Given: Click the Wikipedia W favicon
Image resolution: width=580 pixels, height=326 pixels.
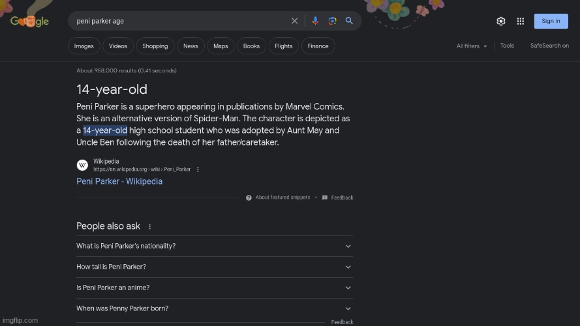Looking at the screenshot, I should point(82,165).
